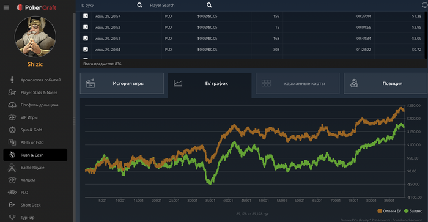Screen dimensions: 428x222
Task: Click the Player Search magnifier icon
Action: [209, 5]
